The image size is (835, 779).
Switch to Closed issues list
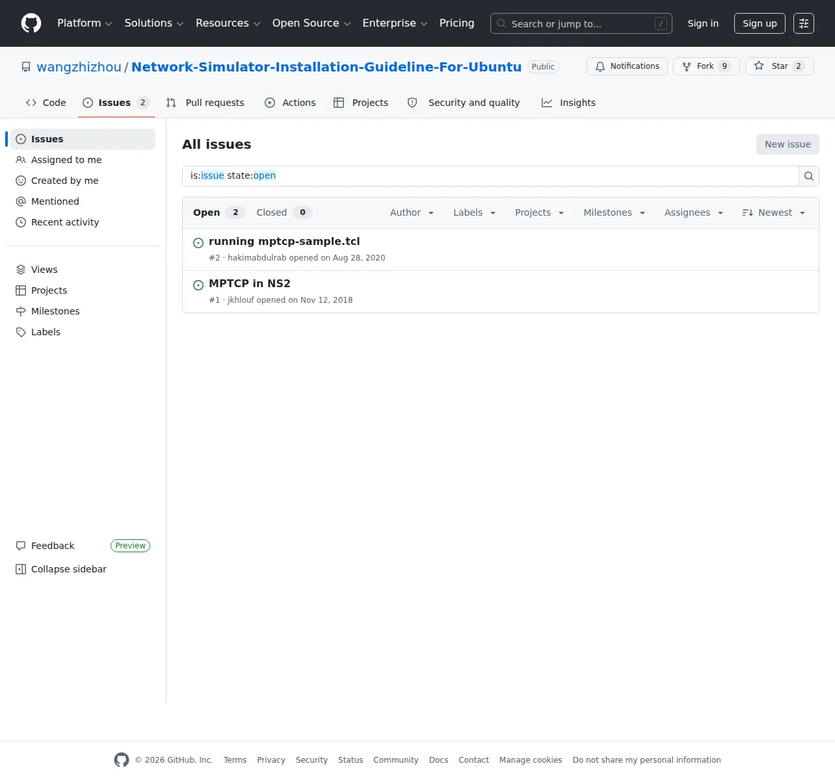tap(284, 212)
